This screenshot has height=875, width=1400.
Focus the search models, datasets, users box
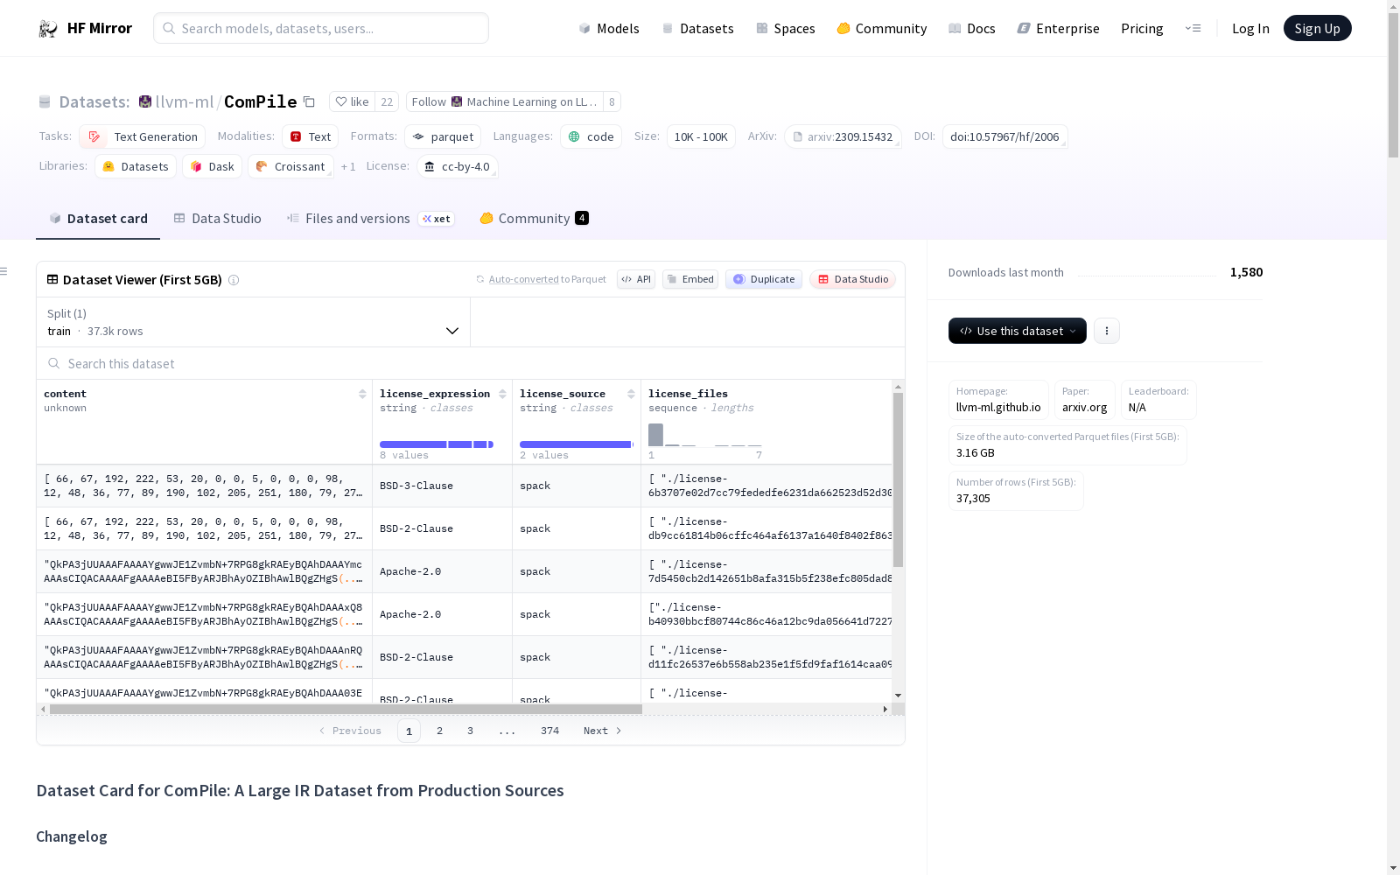[x=321, y=28]
